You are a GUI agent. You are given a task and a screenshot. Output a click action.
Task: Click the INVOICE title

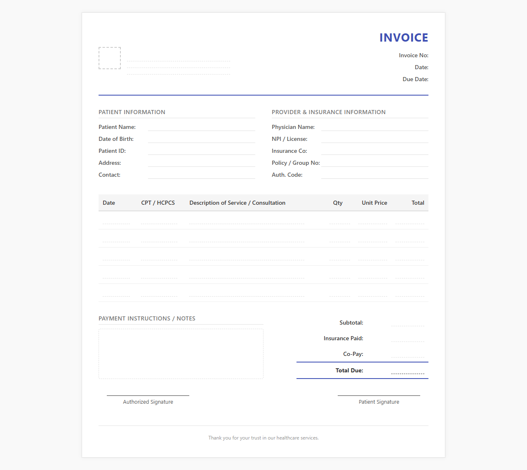point(404,37)
